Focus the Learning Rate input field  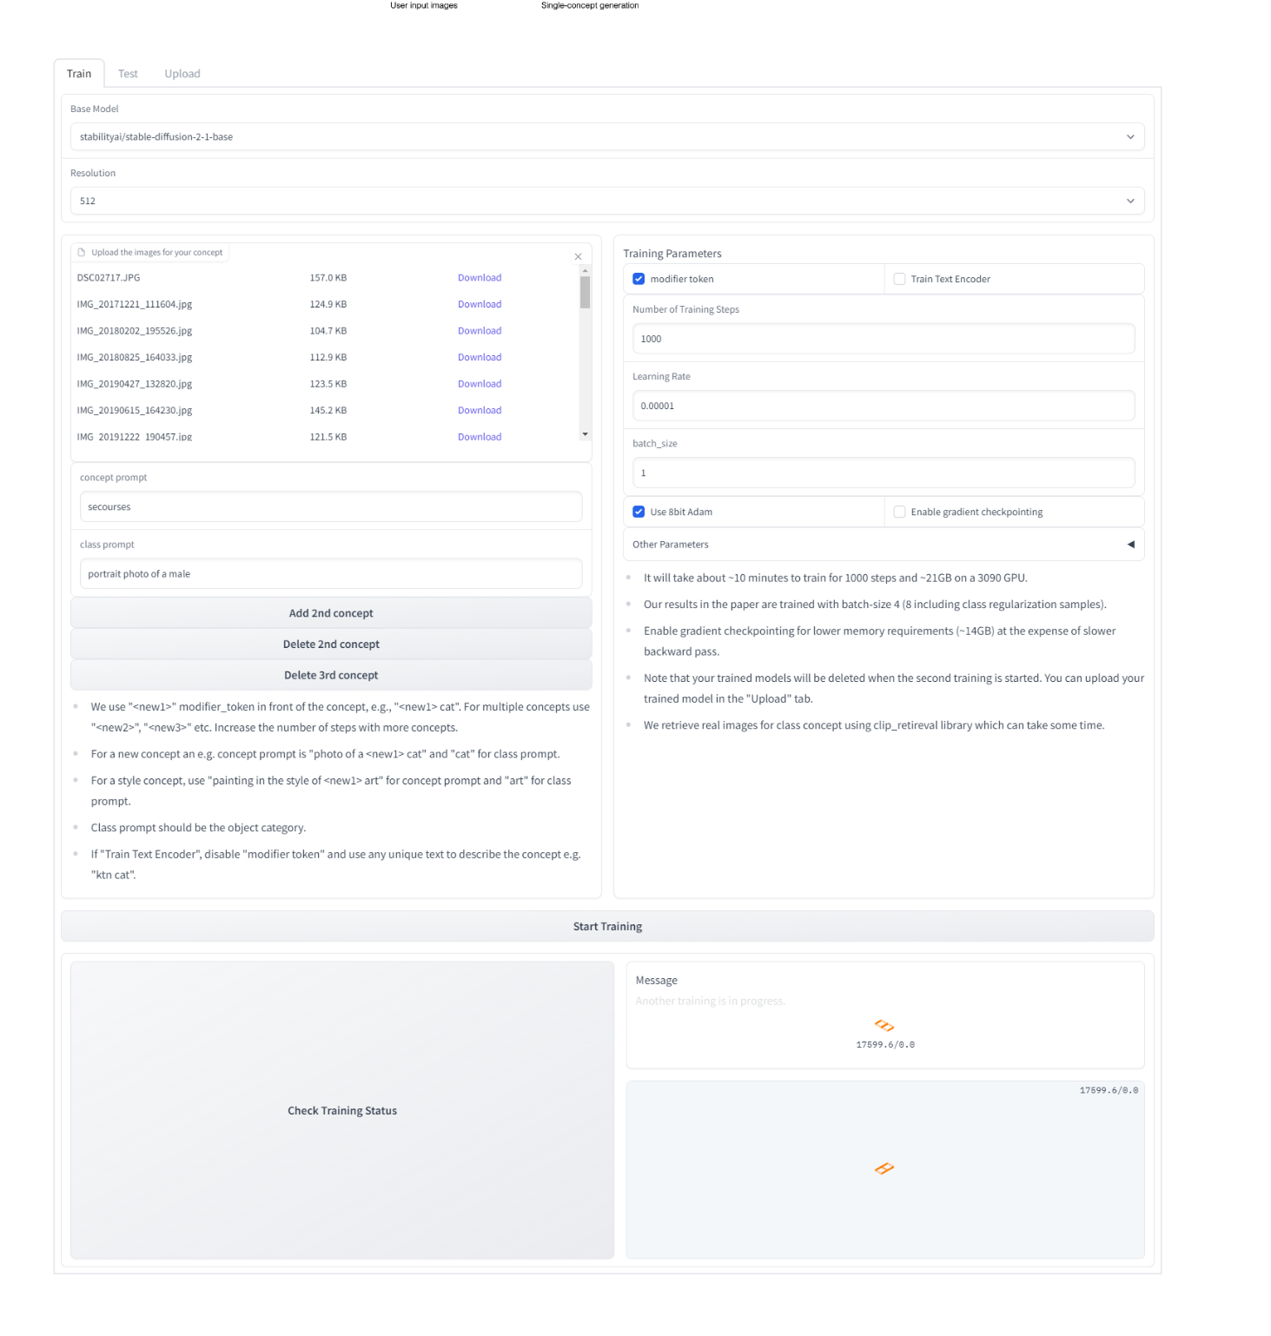883,406
